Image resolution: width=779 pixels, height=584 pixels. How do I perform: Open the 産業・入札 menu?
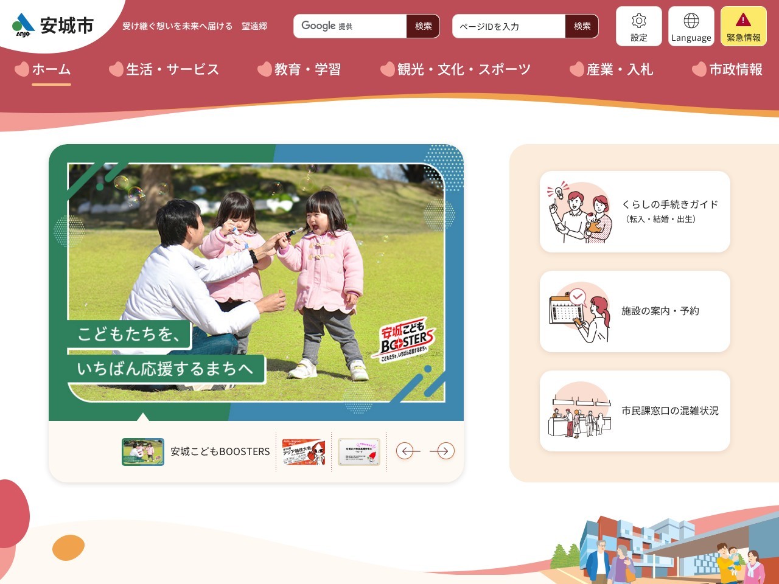pos(612,69)
